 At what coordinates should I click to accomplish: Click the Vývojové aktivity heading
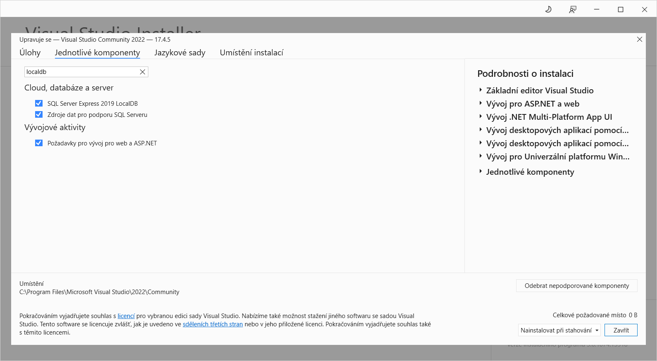tap(55, 127)
